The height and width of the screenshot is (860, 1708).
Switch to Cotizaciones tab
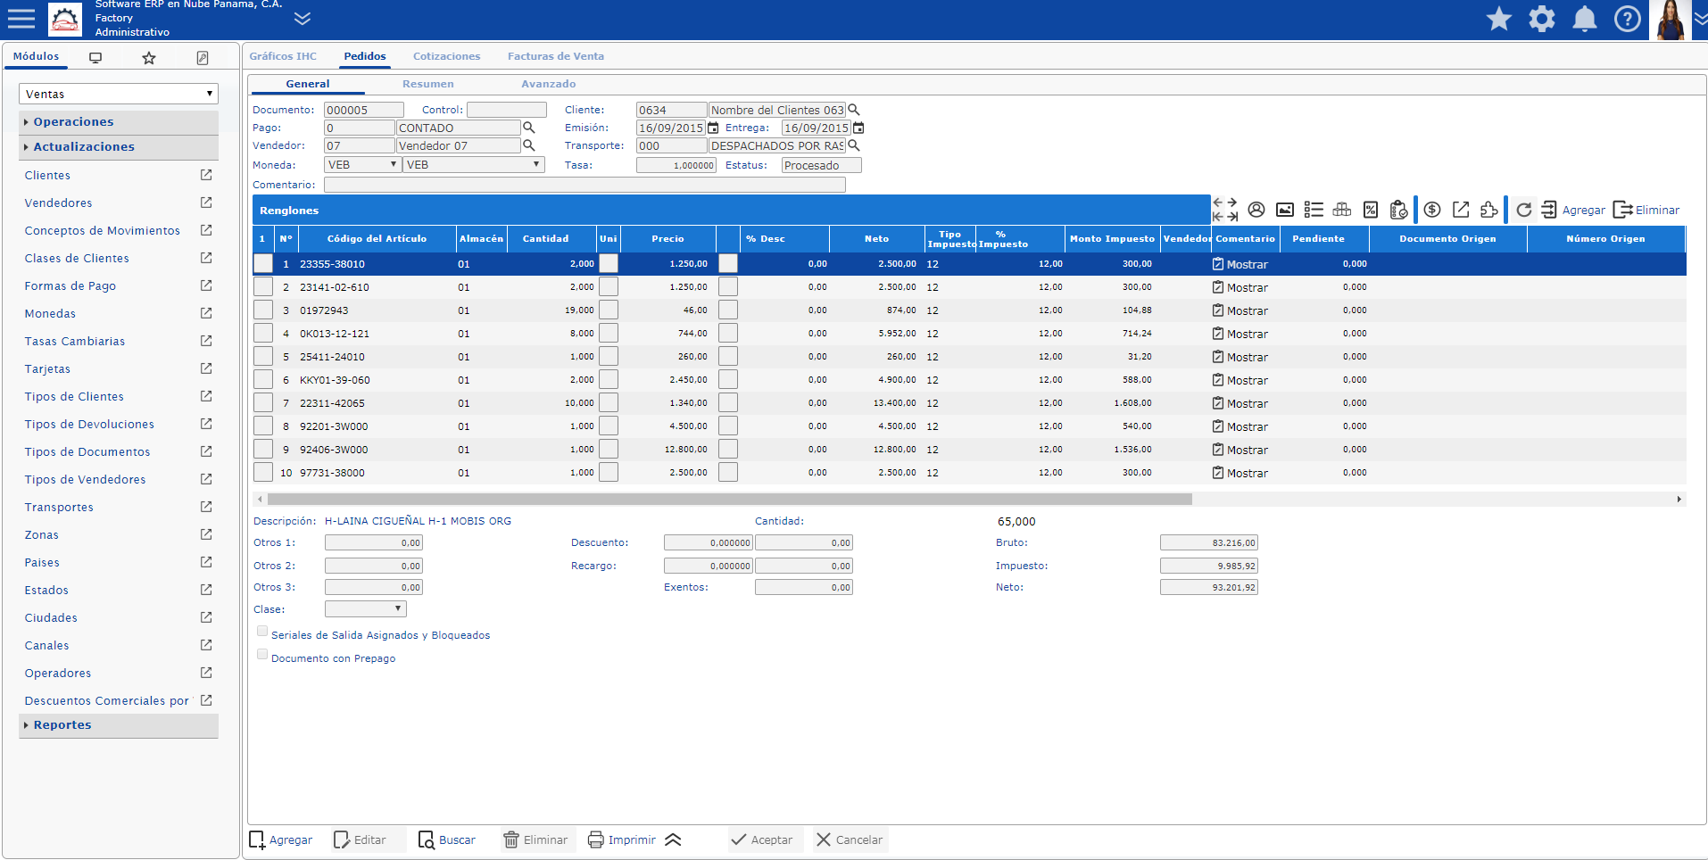(446, 56)
